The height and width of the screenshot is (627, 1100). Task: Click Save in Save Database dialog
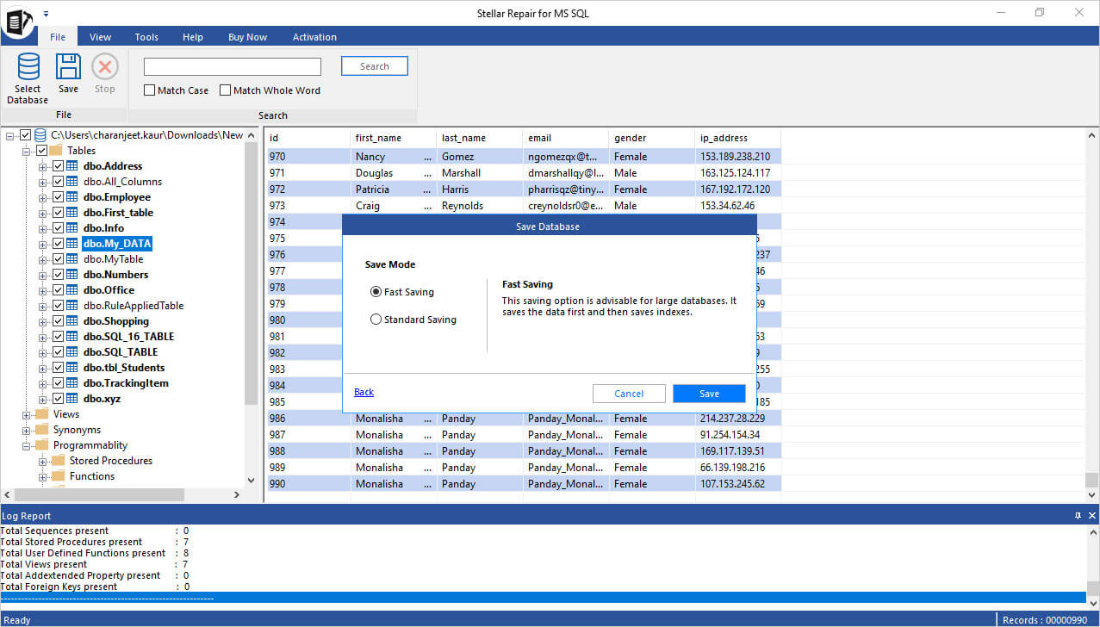pos(709,394)
